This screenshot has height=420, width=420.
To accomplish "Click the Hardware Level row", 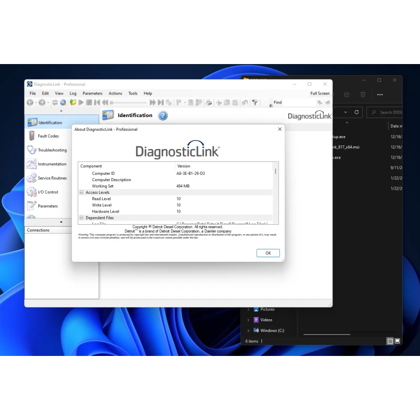I will (x=176, y=212).
